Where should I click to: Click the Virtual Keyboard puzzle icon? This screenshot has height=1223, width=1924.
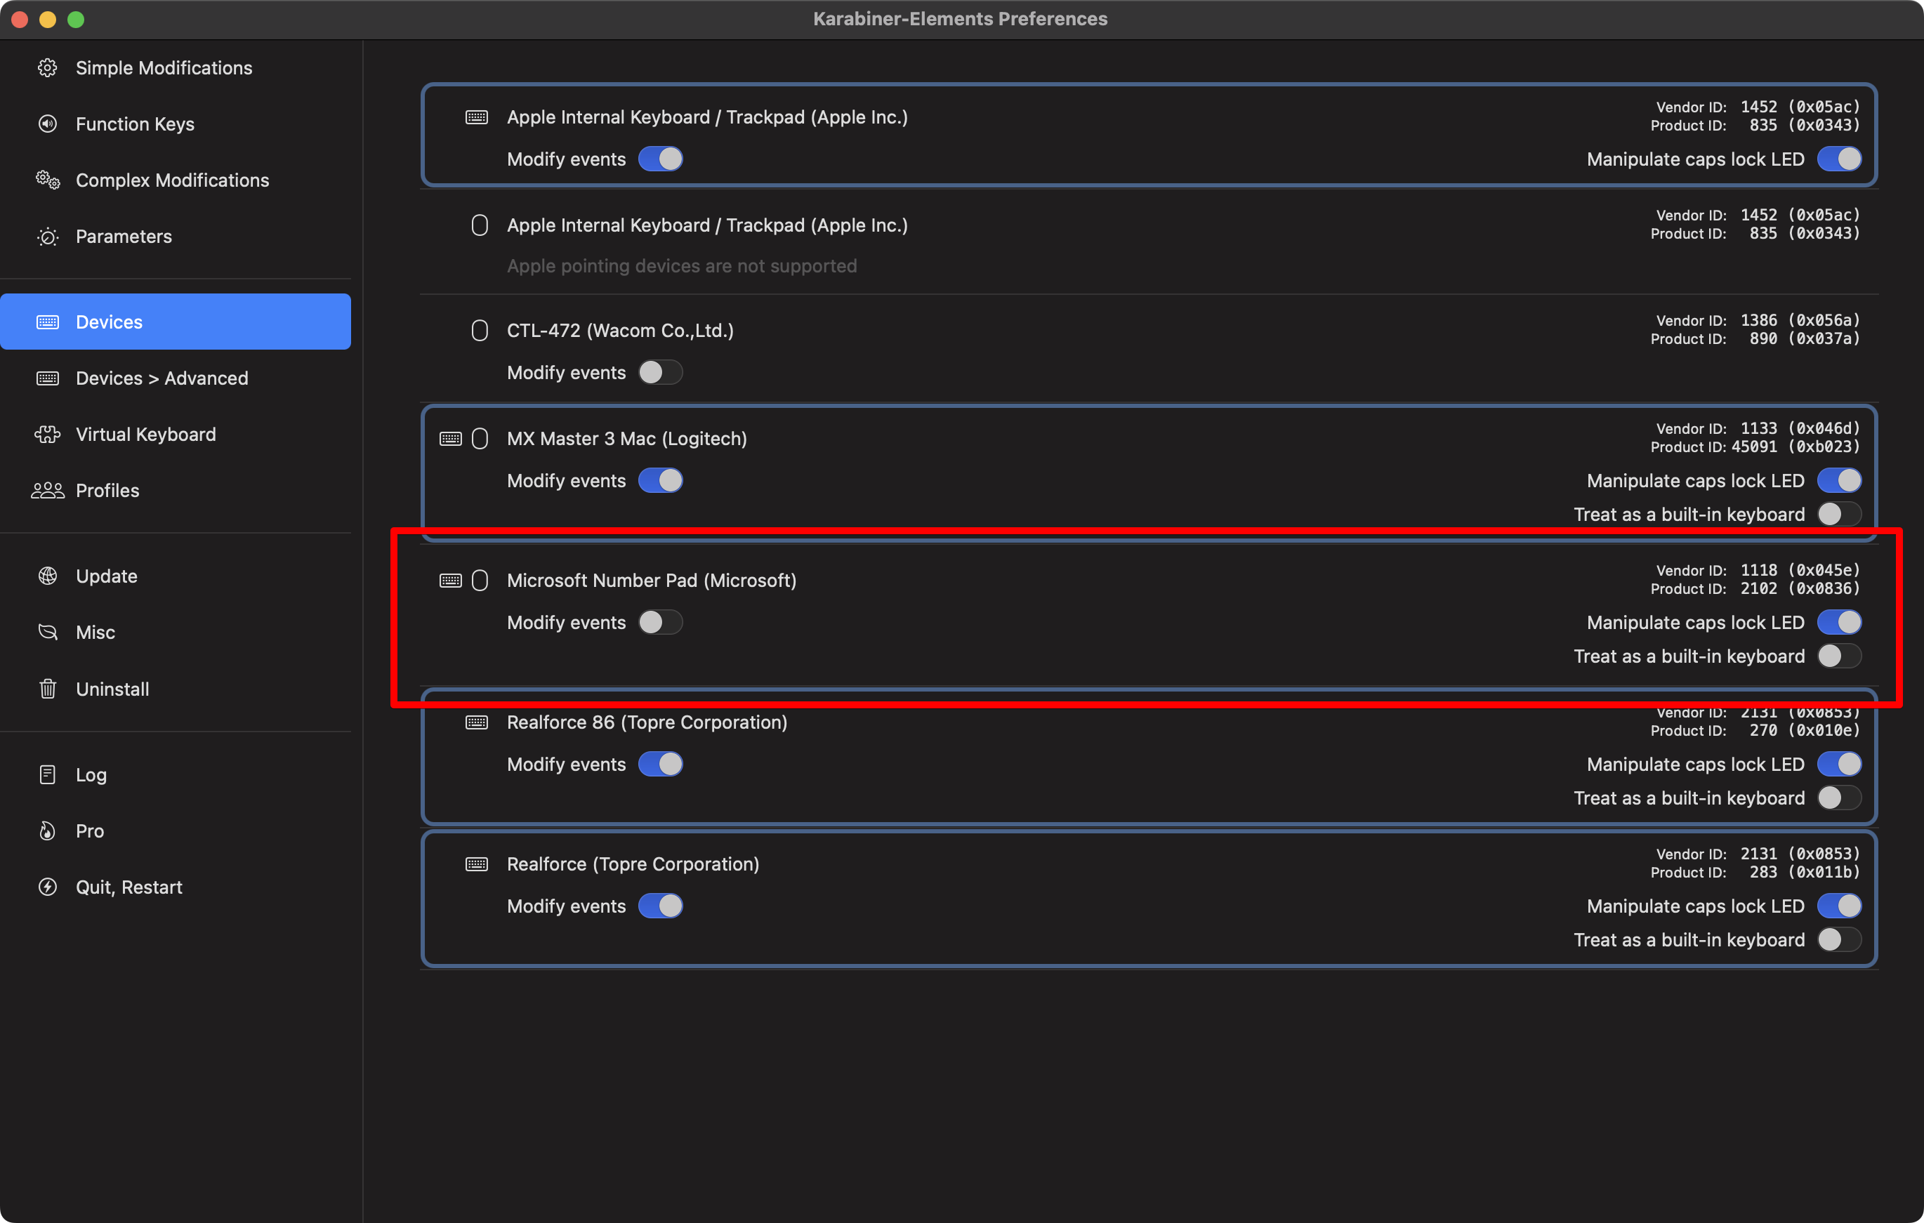pos(47,435)
